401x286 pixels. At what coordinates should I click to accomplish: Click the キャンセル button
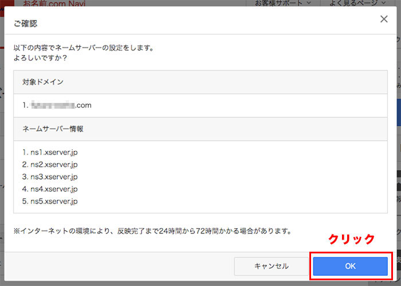point(271,266)
